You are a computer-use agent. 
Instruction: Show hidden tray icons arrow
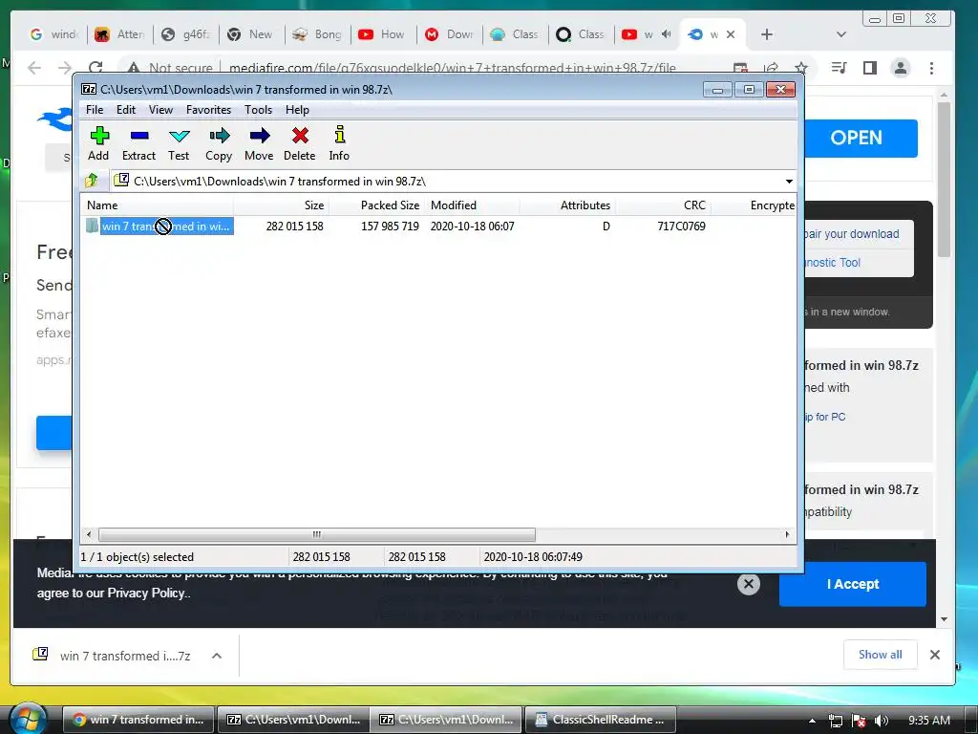point(812,721)
